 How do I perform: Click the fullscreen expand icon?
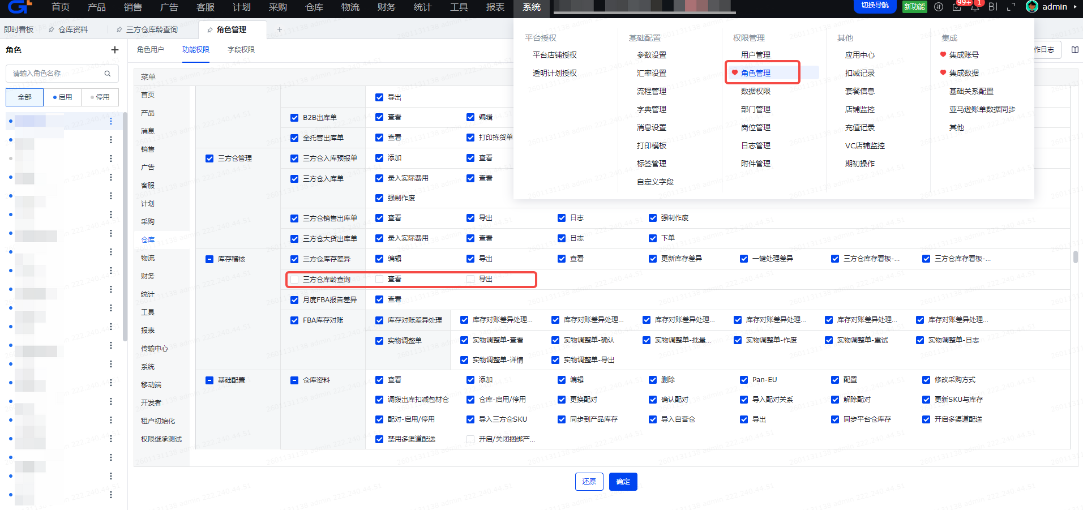click(x=1011, y=7)
